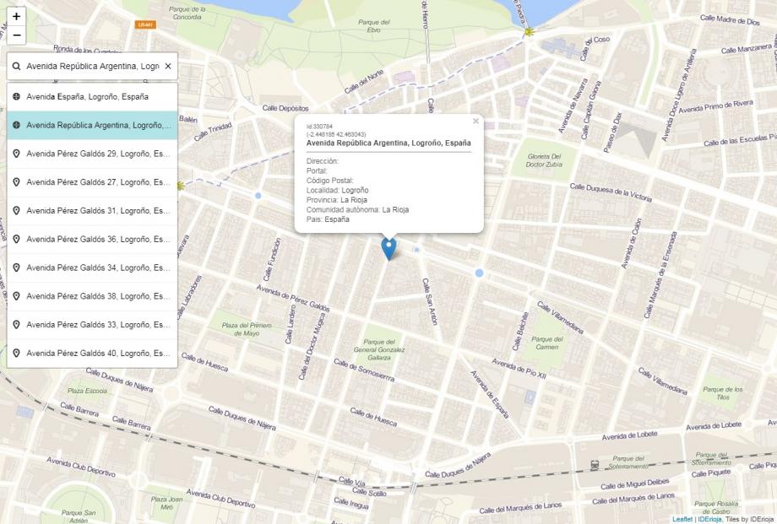Click the globe icon beside Avenida España result
Image resolution: width=777 pixels, height=524 pixels.
(x=15, y=97)
